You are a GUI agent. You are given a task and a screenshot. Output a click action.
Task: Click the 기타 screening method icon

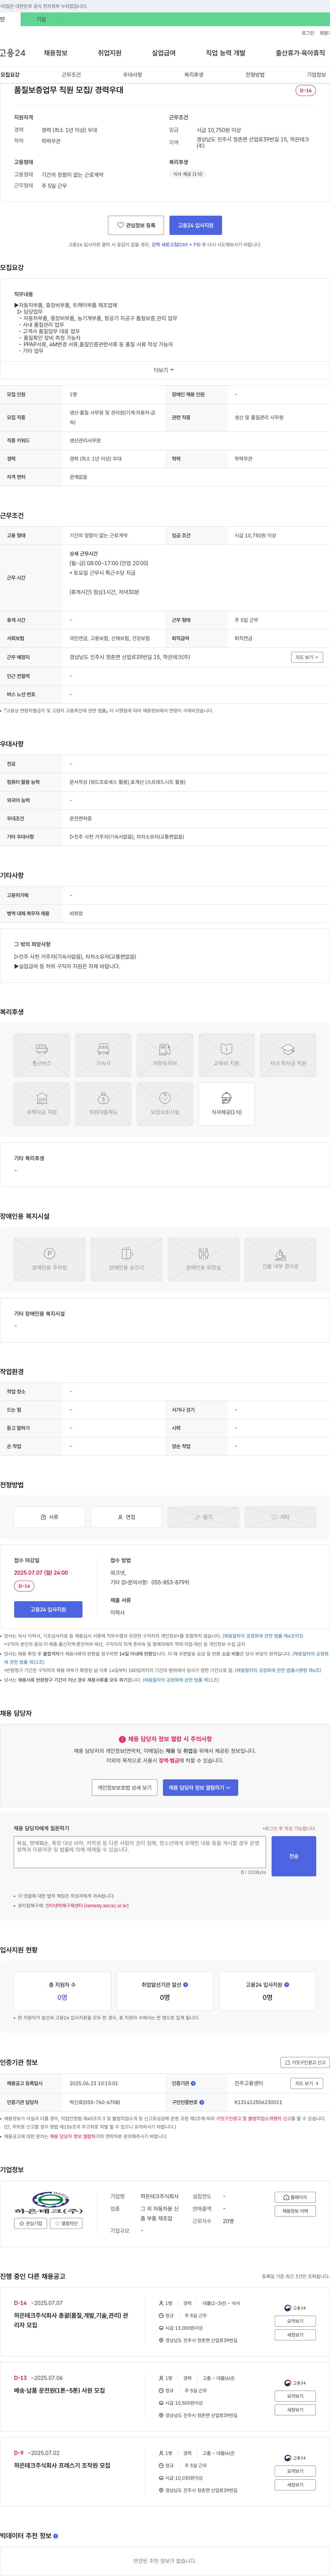(280, 1517)
